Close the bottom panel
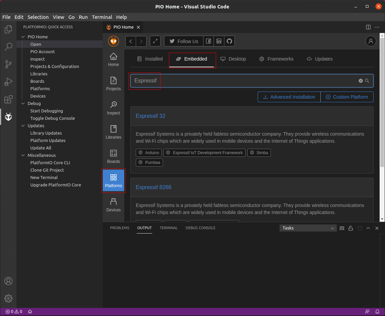The width and height of the screenshot is (385, 316). click(377, 228)
